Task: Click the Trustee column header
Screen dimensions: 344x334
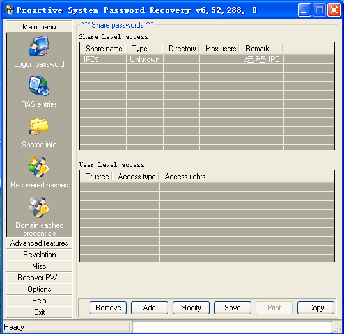Action: coord(97,177)
